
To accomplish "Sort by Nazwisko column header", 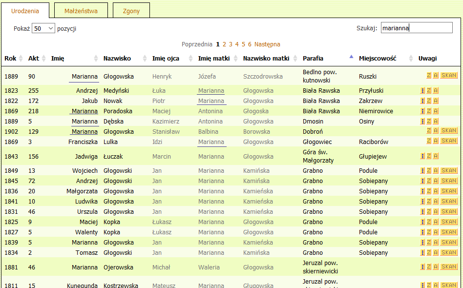I will pyautogui.click(x=117, y=59).
